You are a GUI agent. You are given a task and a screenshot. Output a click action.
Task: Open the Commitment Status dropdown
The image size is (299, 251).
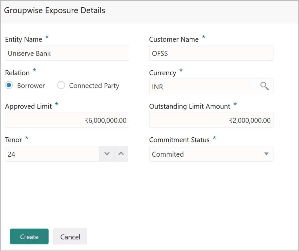tap(211, 154)
